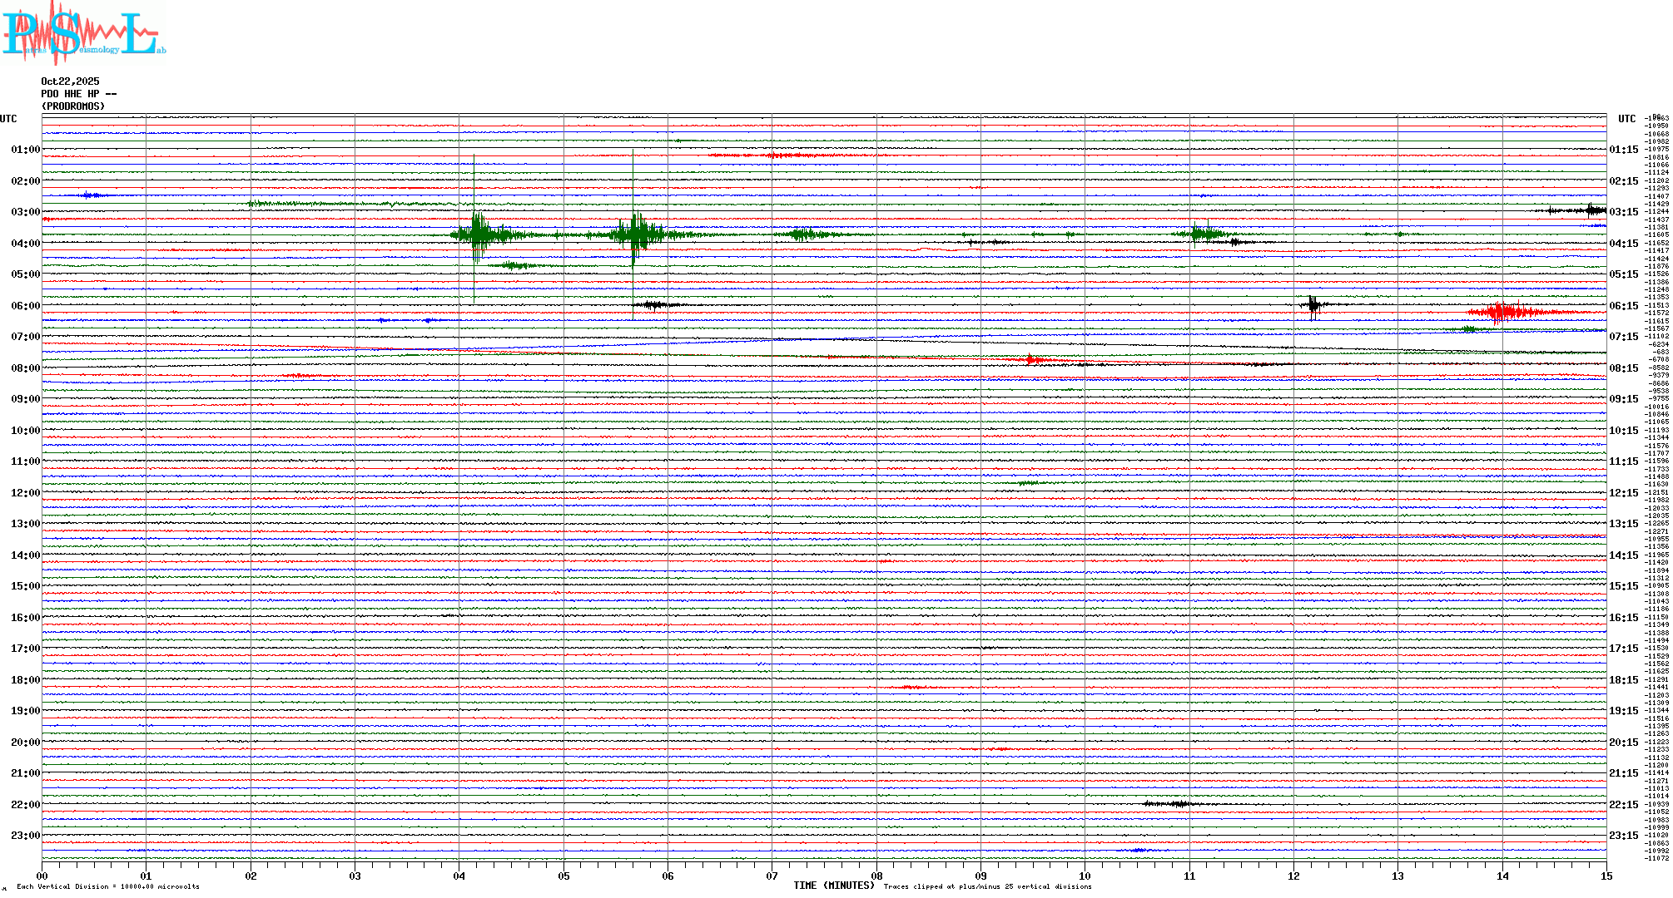
Task: Click the 22:15 label on right axis
Action: (1623, 805)
